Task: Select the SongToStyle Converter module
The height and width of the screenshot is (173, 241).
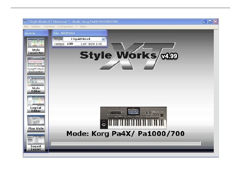Action: (36, 65)
